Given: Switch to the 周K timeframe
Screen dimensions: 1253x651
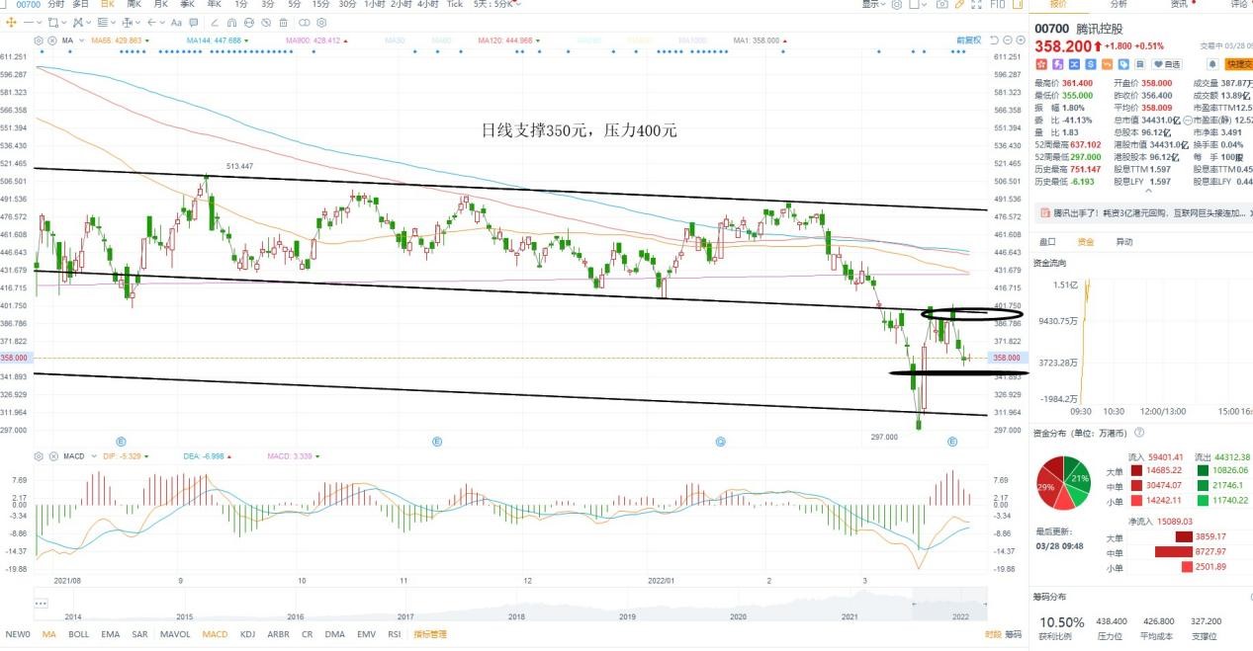Looking at the screenshot, I should (134, 4).
